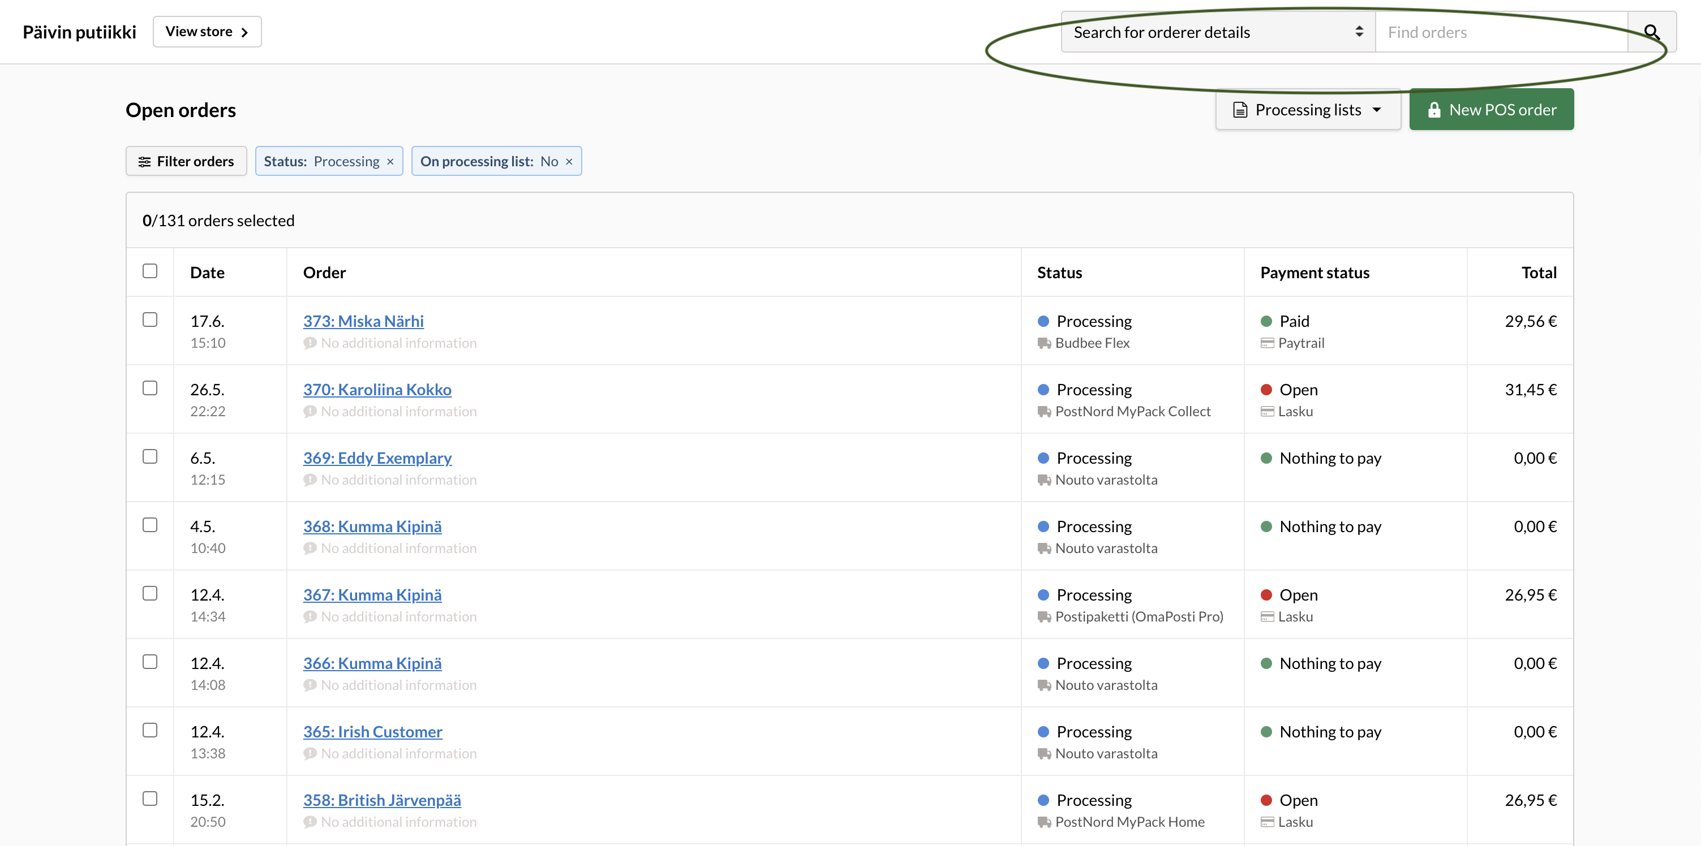This screenshot has height=846, width=1701.
Task: Click the Payment status column header
Action: pos(1315,273)
